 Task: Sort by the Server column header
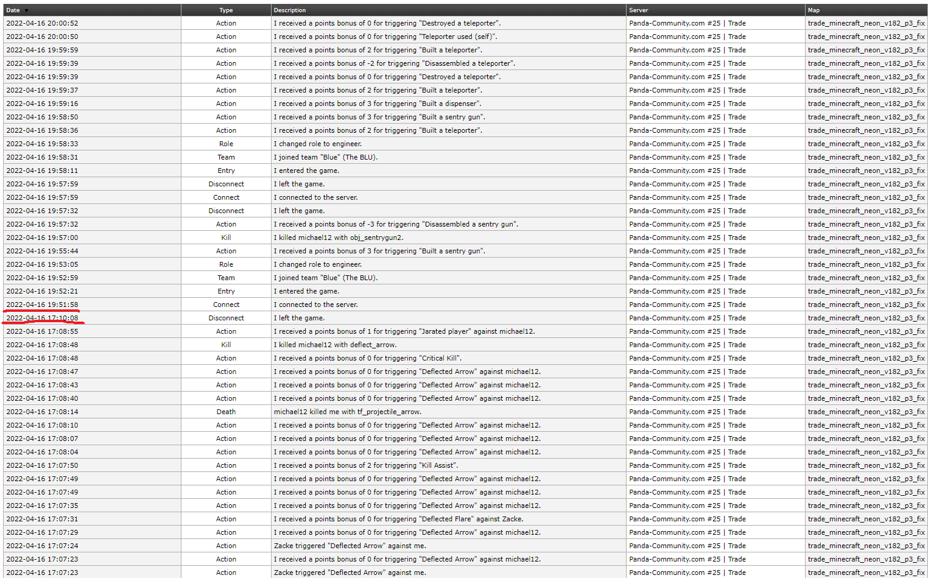638,10
